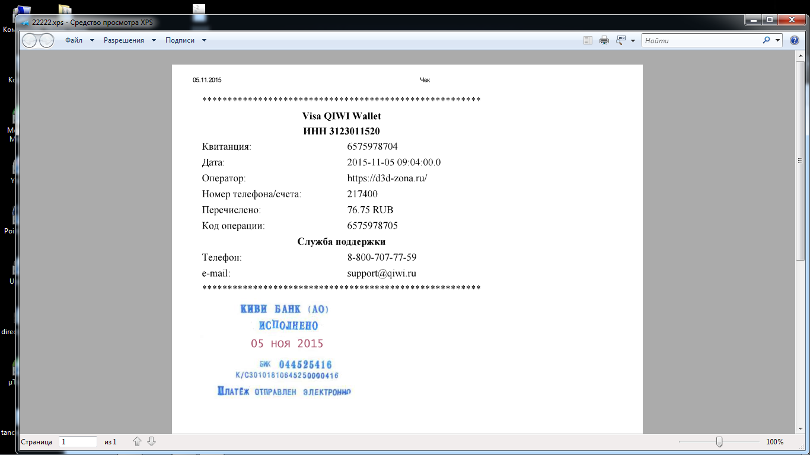The image size is (810, 455).
Task: Click the ИСПОЛНЕНО stamp text
Action: click(289, 326)
